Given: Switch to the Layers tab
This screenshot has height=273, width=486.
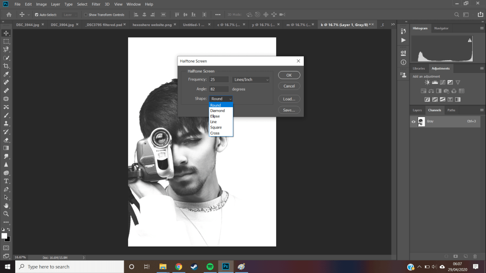Looking at the screenshot, I should (417, 110).
